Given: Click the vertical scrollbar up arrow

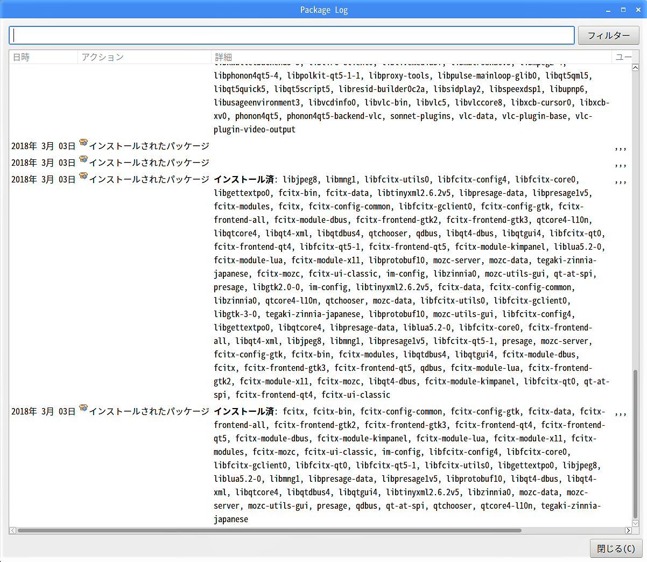Looking at the screenshot, I should 635,68.
